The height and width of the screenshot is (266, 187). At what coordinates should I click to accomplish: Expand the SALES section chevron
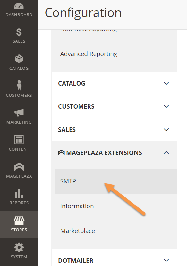point(166,130)
